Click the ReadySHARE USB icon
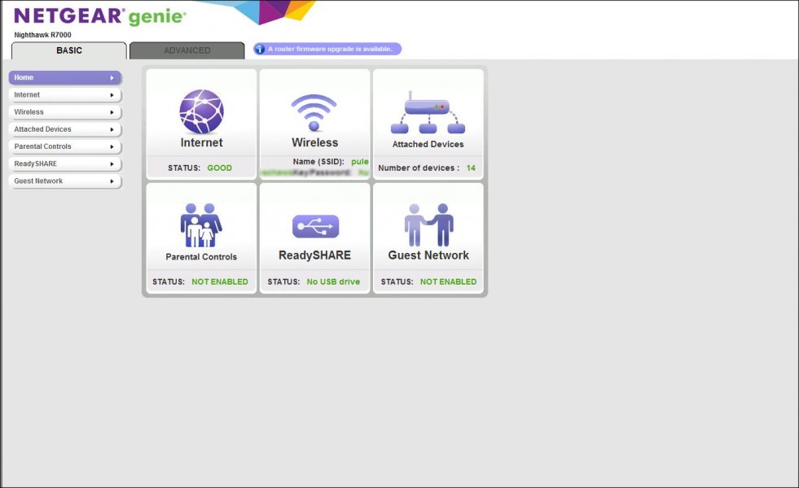 tap(314, 226)
